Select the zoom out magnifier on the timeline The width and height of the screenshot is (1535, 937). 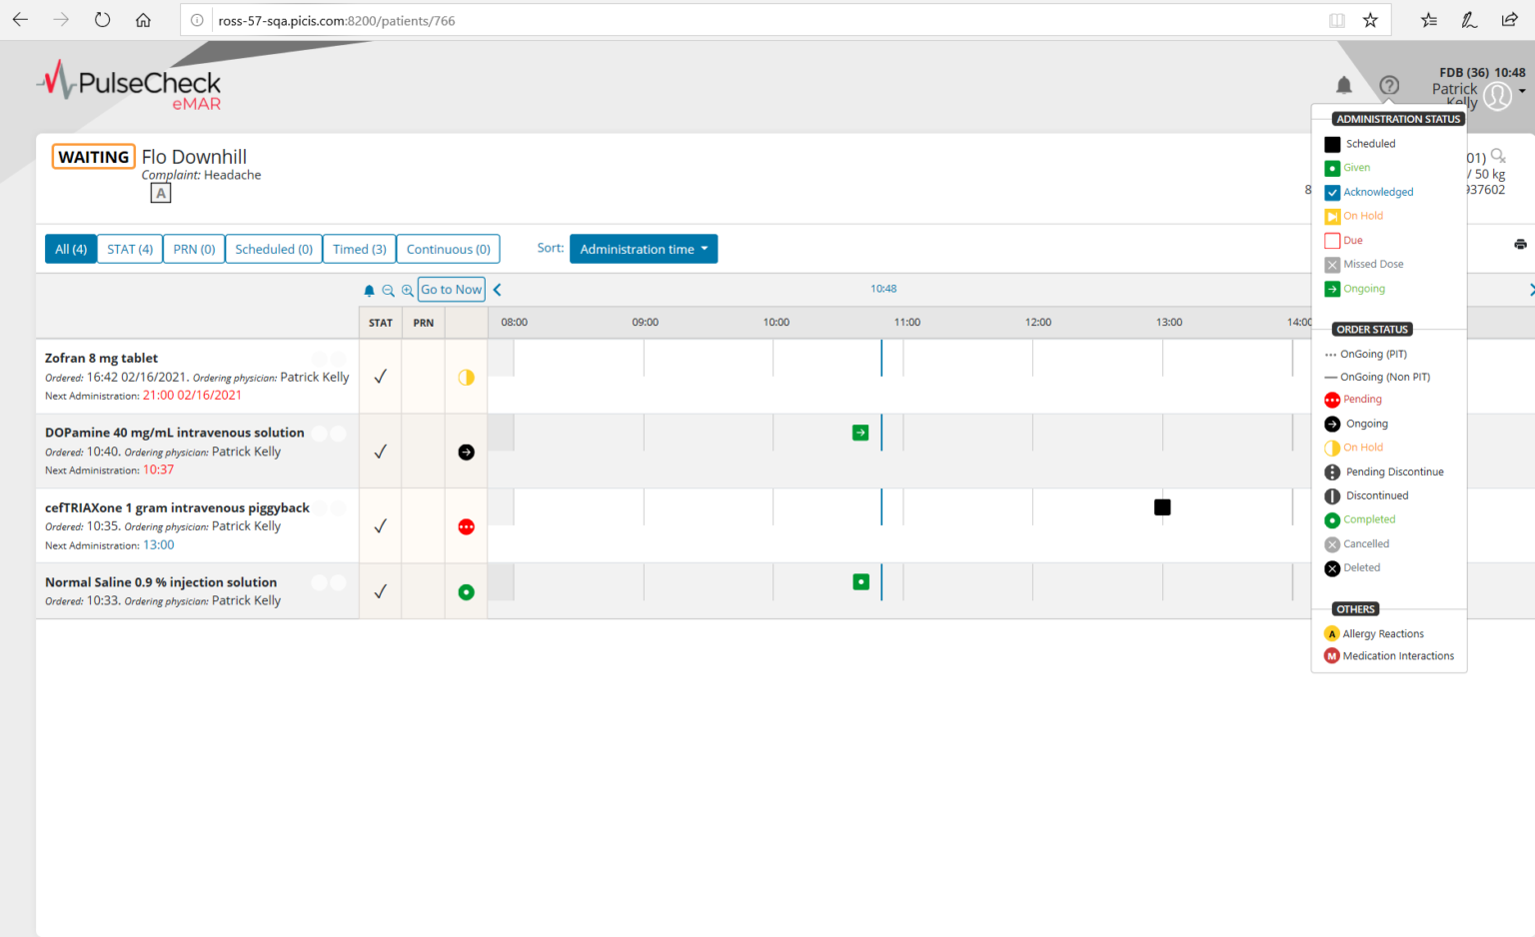[388, 290]
